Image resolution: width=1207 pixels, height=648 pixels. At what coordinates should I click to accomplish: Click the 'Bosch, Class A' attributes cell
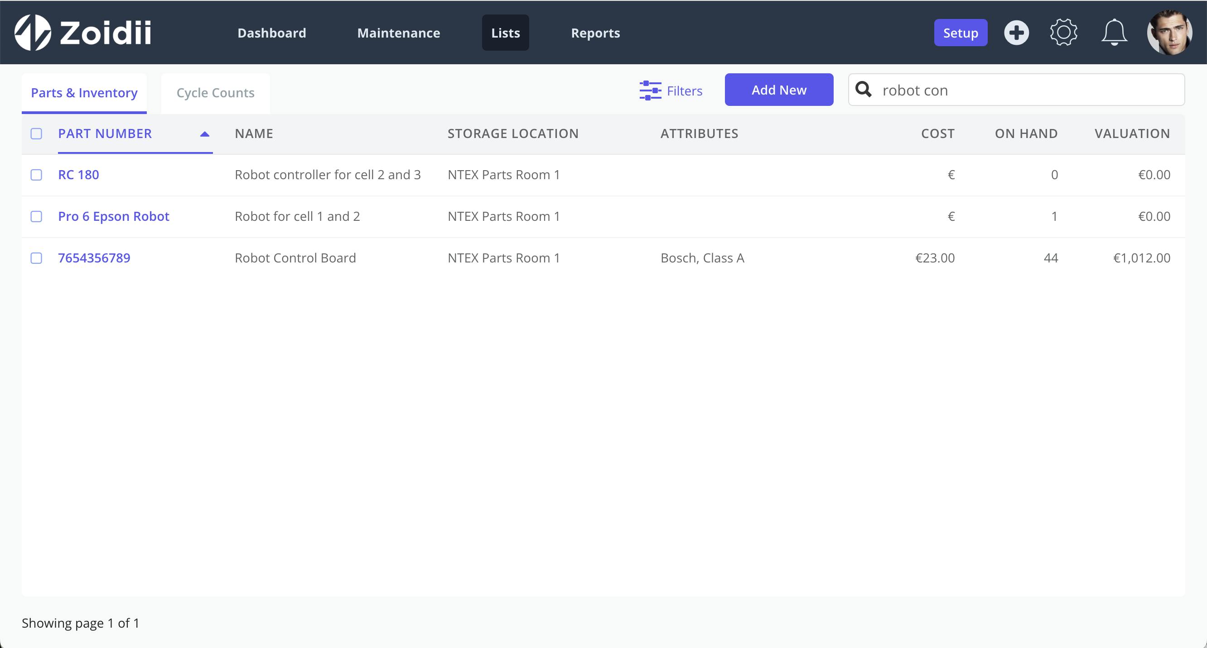tap(702, 258)
